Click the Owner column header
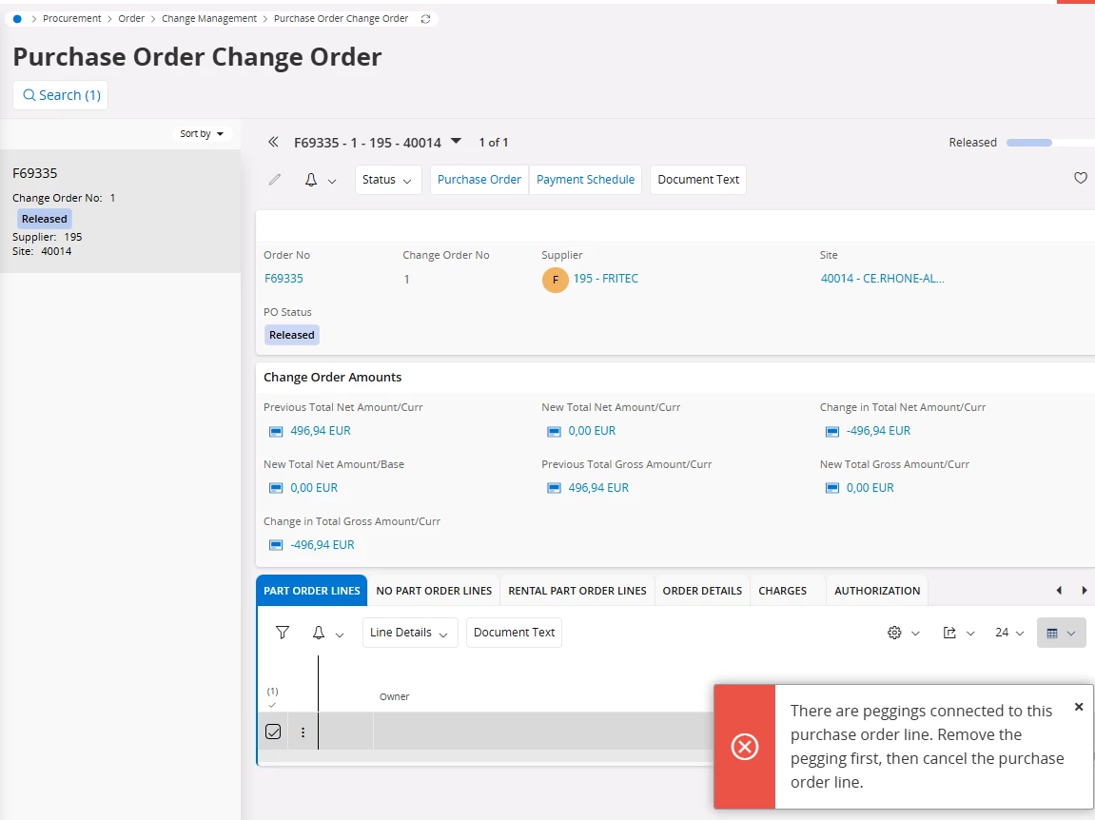The height and width of the screenshot is (820, 1095). click(395, 696)
